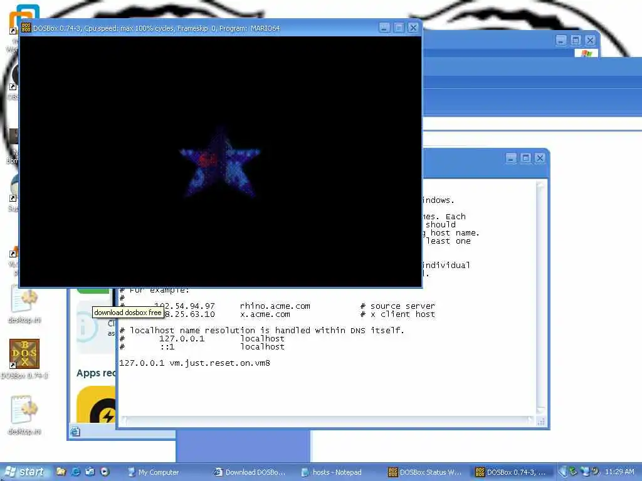
Task: Click '# localhost name resolution' line in Notepad
Action: 261,331
